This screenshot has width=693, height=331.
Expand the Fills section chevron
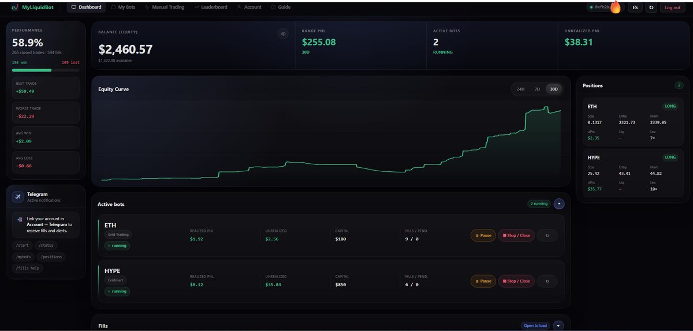click(x=558, y=326)
